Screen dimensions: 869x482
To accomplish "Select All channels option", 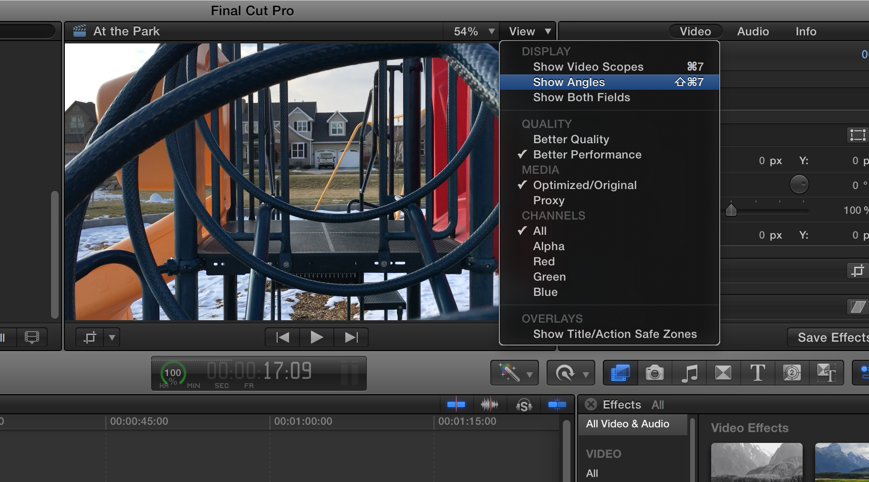I will [609, 231].
